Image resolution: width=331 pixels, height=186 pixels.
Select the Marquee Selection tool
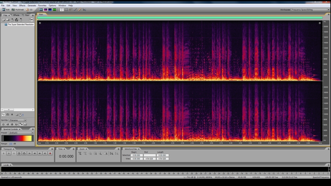tap(66, 10)
